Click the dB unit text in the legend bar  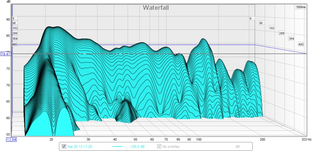coord(237,146)
